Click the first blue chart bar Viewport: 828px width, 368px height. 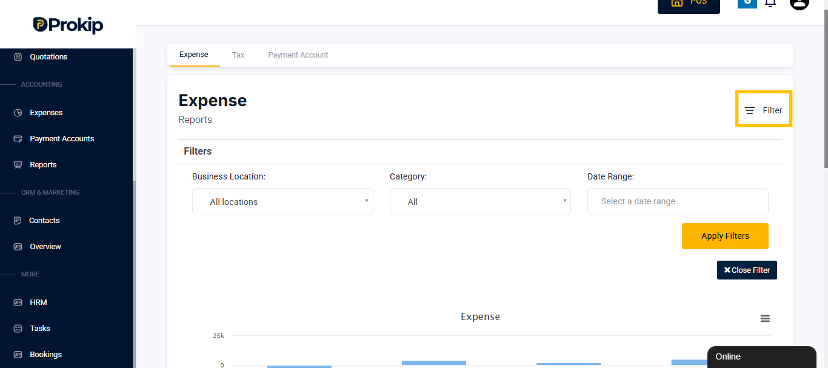(299, 367)
